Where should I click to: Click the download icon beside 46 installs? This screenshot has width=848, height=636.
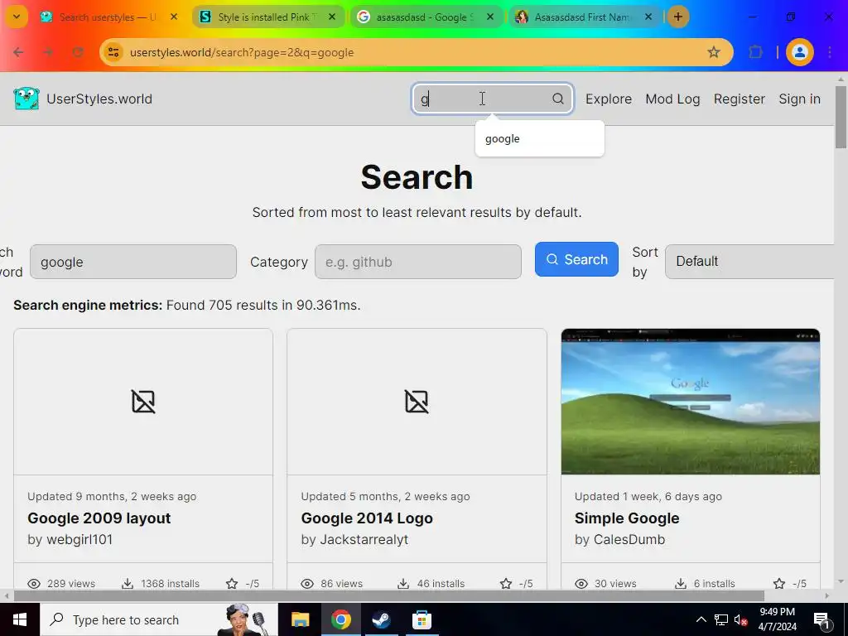coord(403,584)
